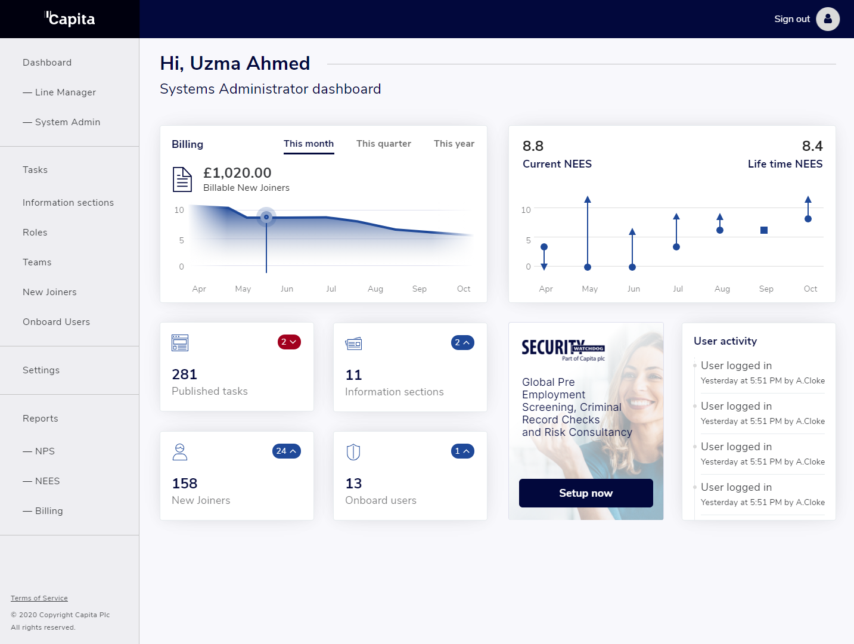
Task: Open Onboard Users in the sidebar
Action: tap(57, 322)
